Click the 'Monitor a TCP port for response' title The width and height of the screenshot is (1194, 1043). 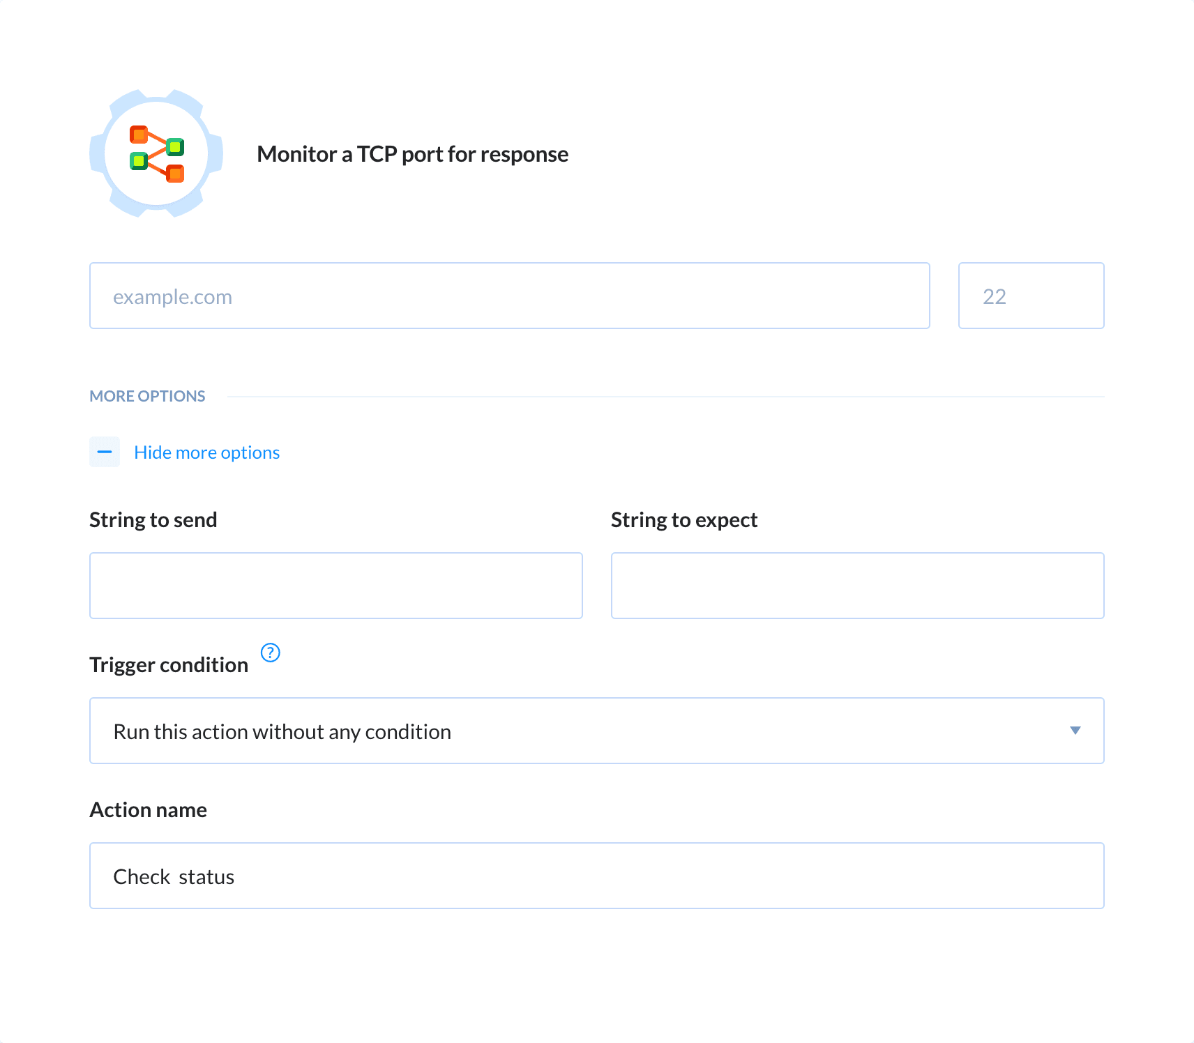coord(412,154)
